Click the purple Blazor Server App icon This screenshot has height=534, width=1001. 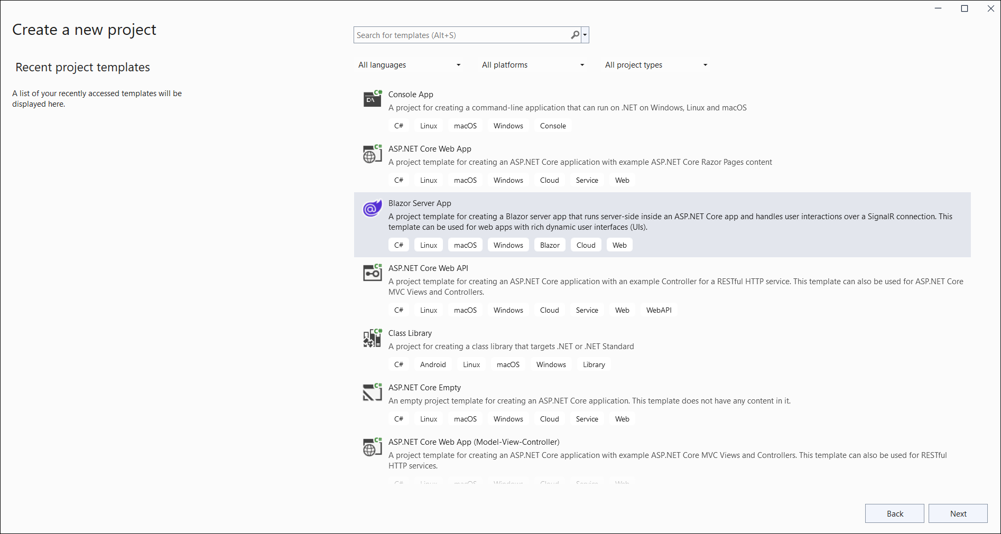[372, 208]
